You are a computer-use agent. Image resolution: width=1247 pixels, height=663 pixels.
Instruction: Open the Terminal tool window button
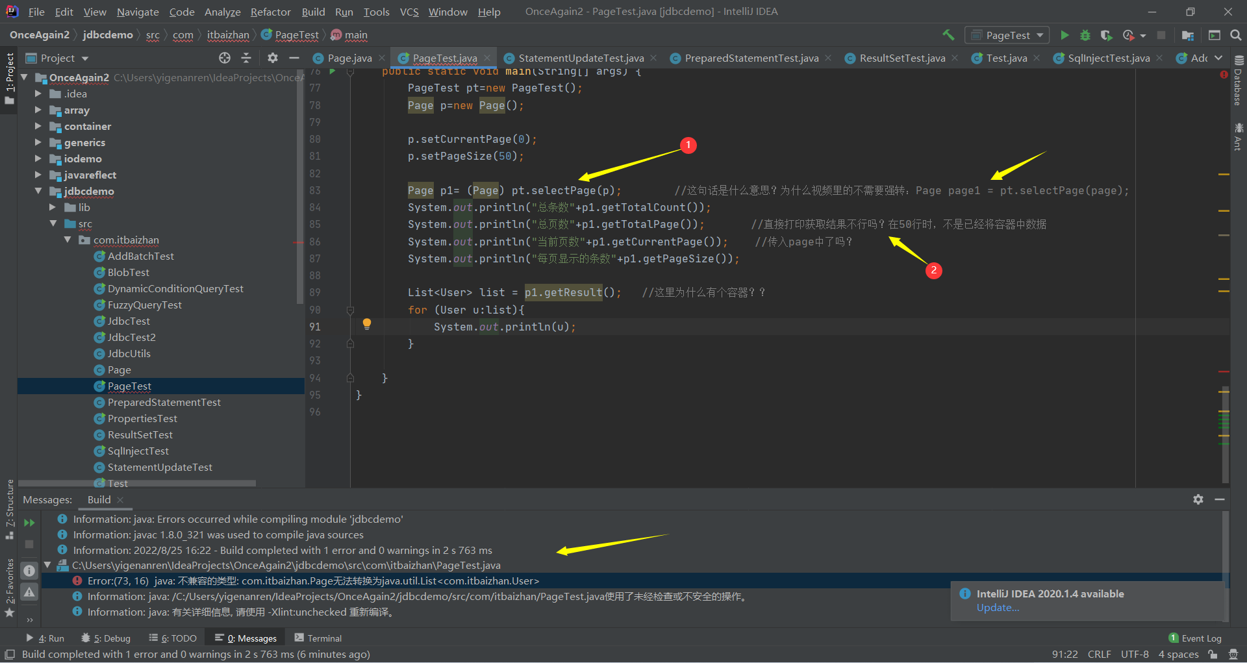coord(318,638)
